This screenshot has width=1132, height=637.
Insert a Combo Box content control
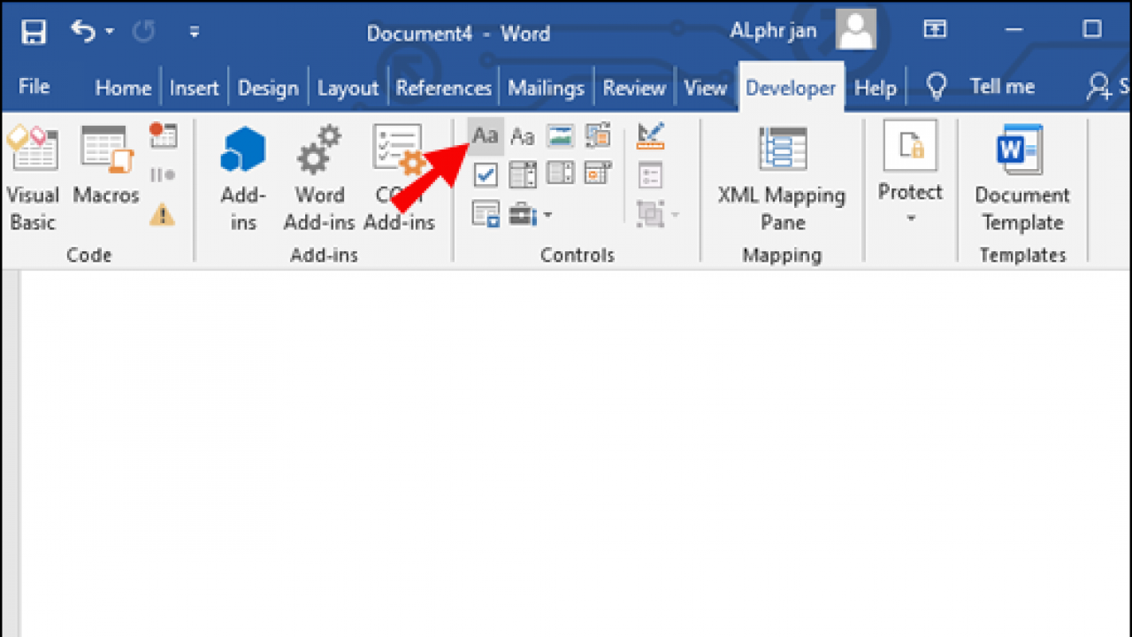pyautogui.click(x=522, y=173)
